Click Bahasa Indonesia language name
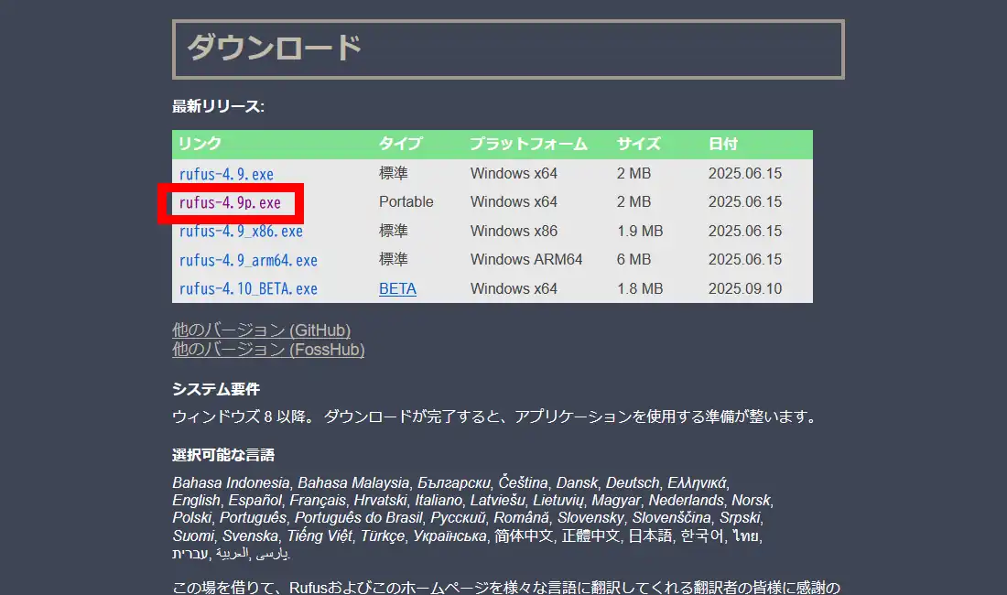Screen dimensions: 1007x595 tap(231, 482)
